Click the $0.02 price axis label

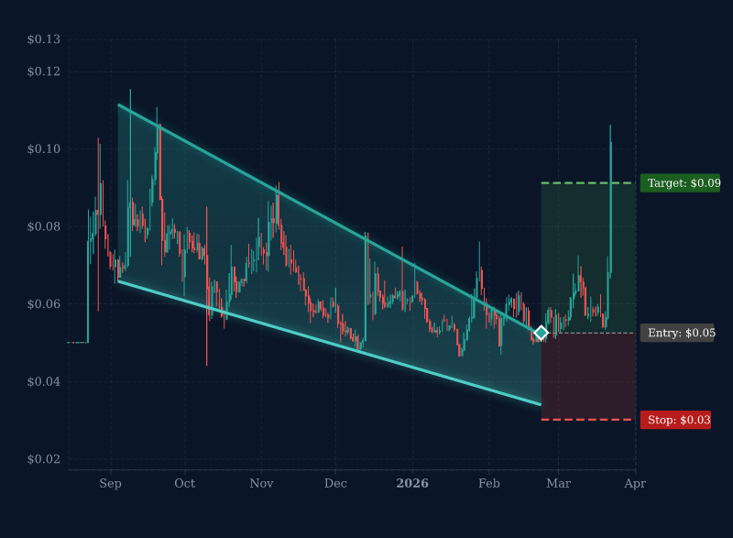[x=45, y=456]
